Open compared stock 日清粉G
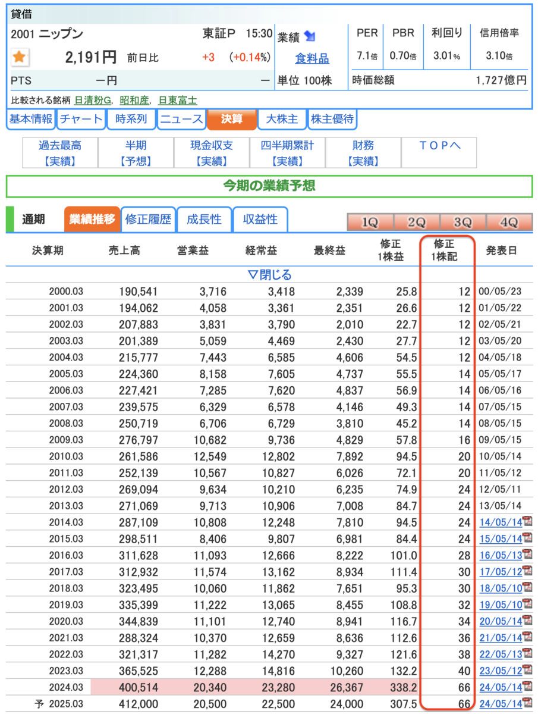Viewport: 538px width, 714px height. (x=94, y=100)
